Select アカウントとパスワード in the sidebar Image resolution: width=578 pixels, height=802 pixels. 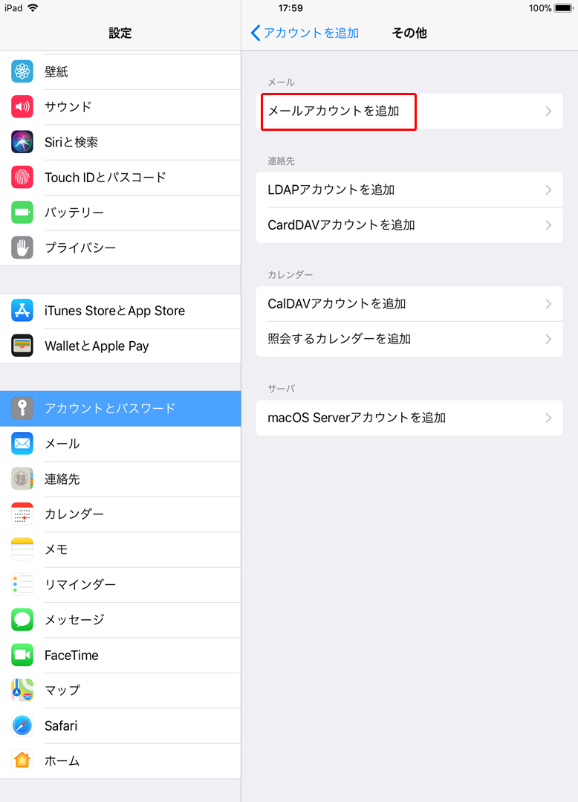(120, 408)
